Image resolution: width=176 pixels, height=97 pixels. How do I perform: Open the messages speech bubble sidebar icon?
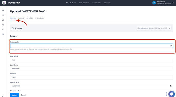point(3,29)
